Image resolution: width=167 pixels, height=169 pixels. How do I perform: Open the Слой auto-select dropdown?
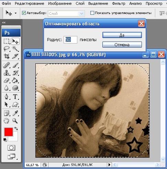[x=66, y=13]
